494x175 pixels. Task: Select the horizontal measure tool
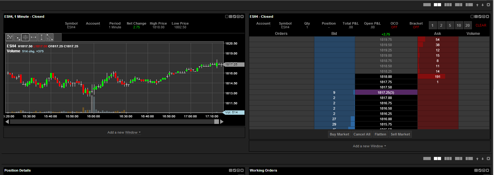point(34,37)
